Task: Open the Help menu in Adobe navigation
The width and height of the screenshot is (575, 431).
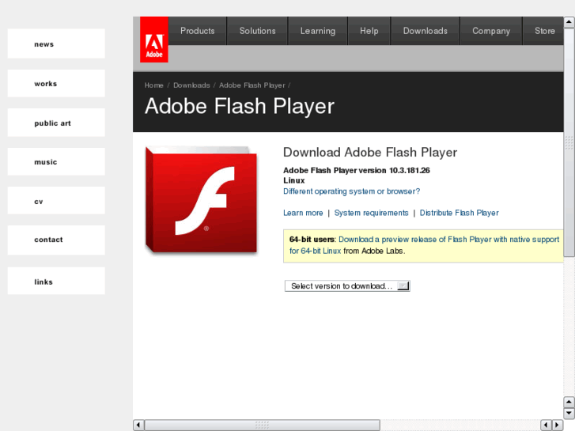Action: pos(369,31)
